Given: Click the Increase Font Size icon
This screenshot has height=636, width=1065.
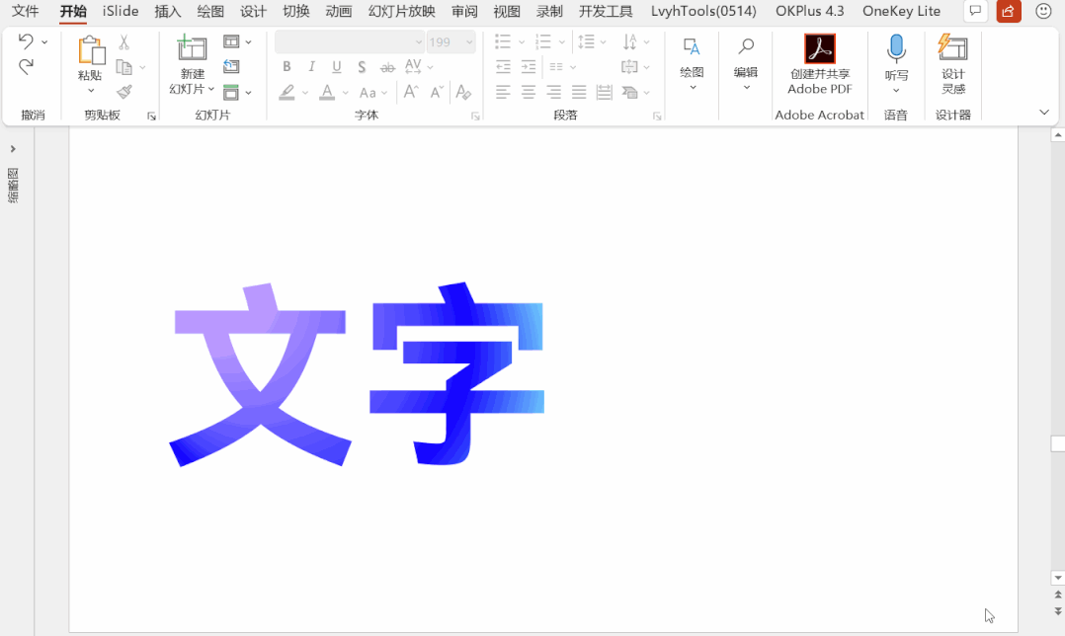Looking at the screenshot, I should (411, 92).
